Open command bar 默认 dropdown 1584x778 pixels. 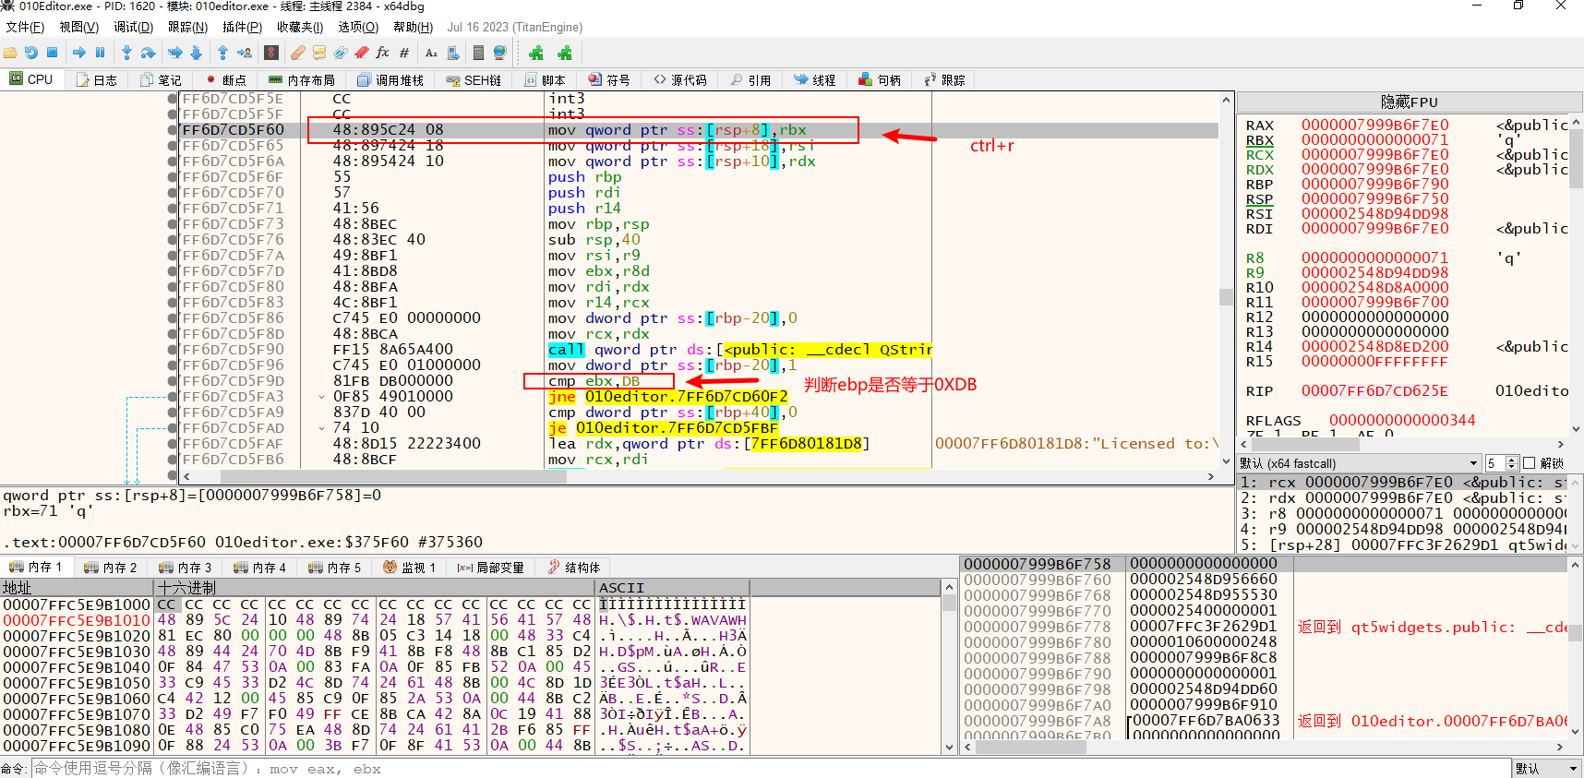point(1547,769)
